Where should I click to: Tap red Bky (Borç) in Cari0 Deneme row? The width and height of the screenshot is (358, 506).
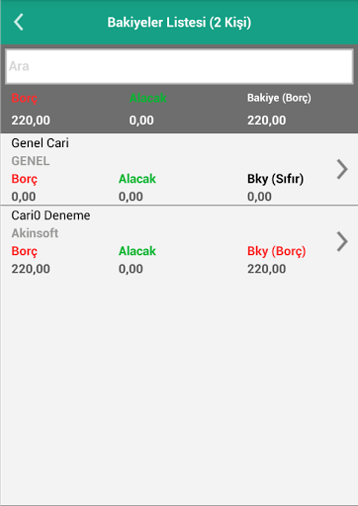point(277,251)
